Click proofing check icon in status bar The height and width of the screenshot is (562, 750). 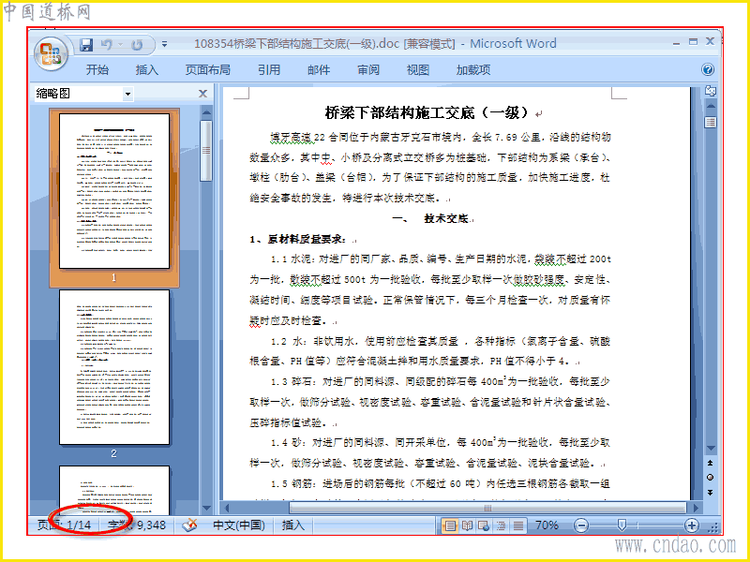190,525
